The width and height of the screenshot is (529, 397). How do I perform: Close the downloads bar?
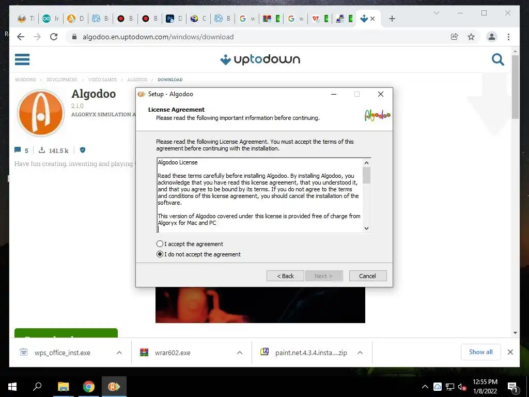click(510, 352)
